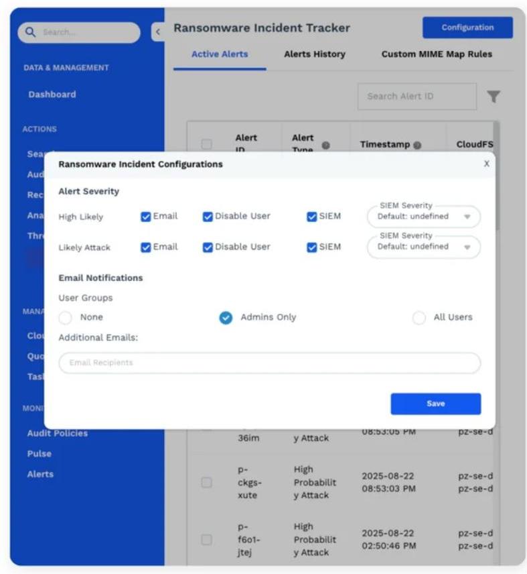Open Pulse in the sidebar

coord(39,454)
